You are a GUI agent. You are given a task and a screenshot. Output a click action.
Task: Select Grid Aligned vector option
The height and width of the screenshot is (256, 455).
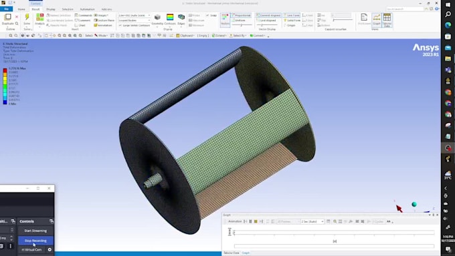(x=266, y=20)
